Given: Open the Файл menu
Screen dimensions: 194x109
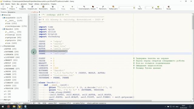Looking at the screenshot, I should coord(2,4).
